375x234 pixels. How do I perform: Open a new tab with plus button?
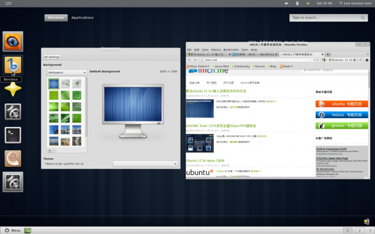pyautogui.click(x=328, y=54)
